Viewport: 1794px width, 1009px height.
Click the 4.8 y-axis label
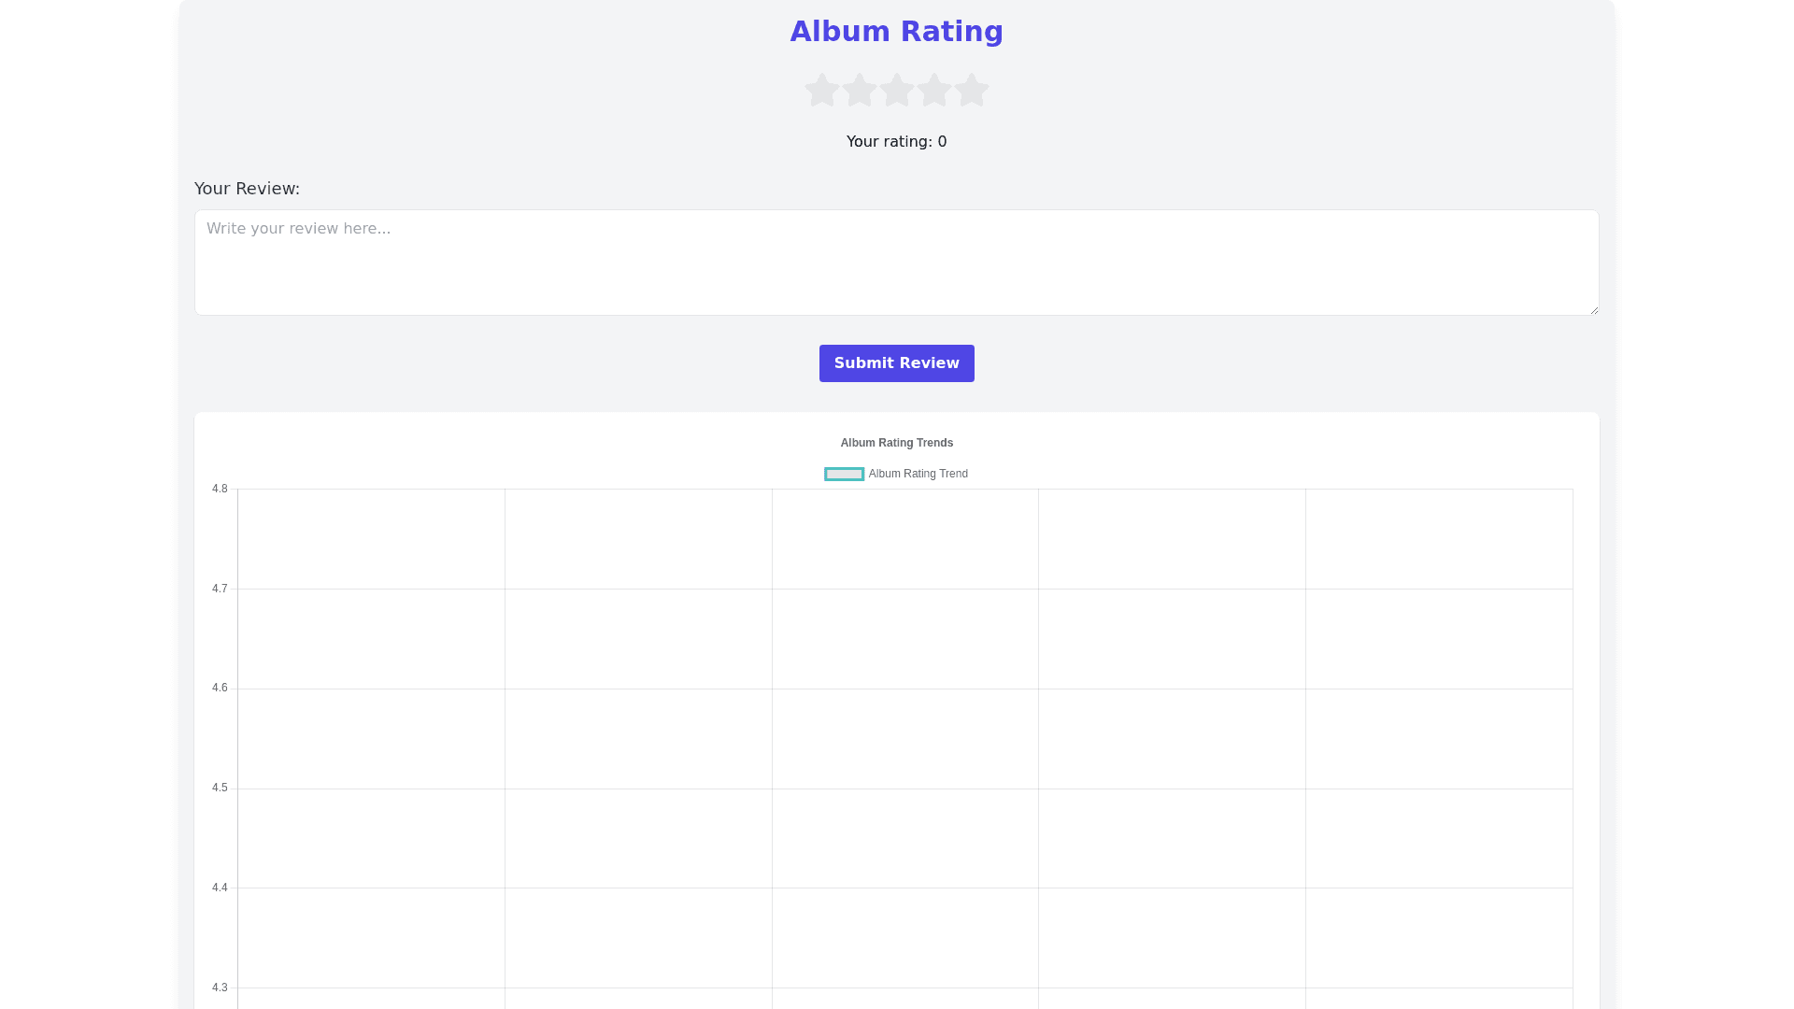click(x=220, y=489)
